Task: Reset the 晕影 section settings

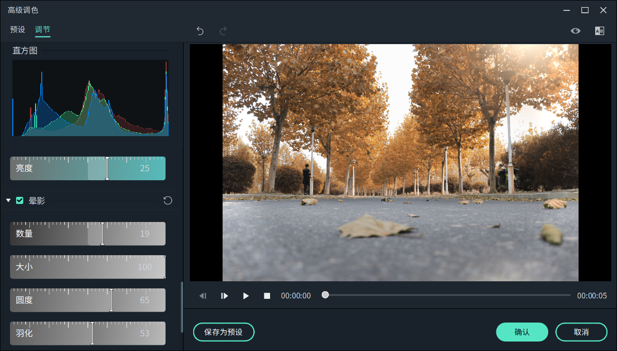Action: coord(168,201)
